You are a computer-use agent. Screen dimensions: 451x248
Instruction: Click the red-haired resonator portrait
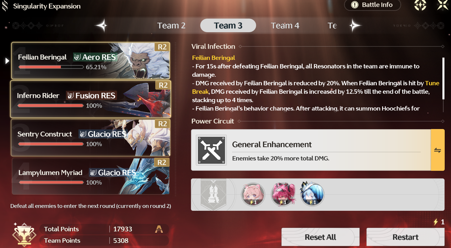click(x=283, y=195)
